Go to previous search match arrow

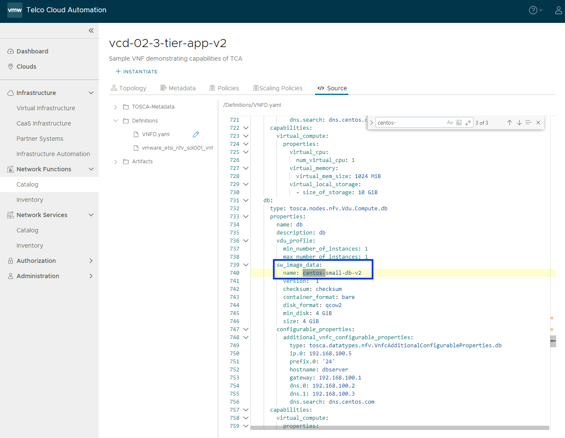click(509, 123)
